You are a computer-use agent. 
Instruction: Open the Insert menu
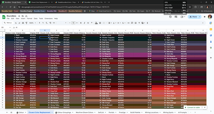[x=23, y=18]
